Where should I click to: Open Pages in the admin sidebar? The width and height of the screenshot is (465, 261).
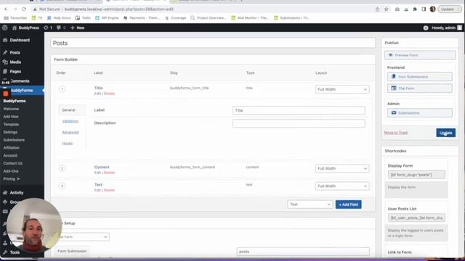(15, 71)
